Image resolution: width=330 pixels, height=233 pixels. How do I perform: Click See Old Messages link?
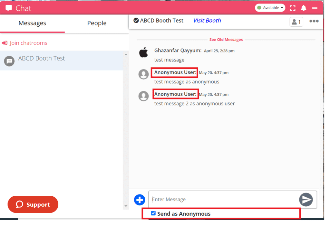[x=226, y=40]
